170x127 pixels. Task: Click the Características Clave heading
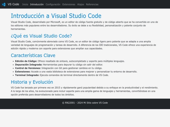[33, 56]
